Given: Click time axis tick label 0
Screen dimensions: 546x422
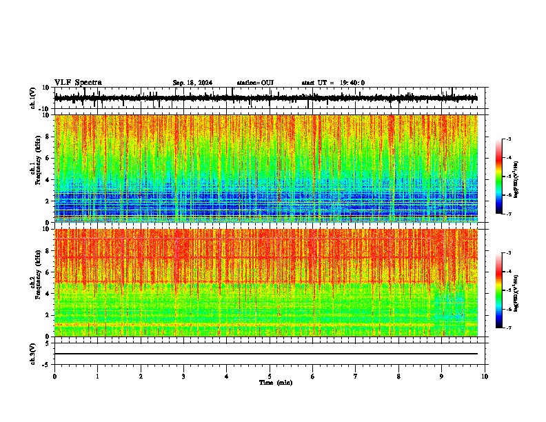Looking at the screenshot, I should pyautogui.click(x=54, y=376).
